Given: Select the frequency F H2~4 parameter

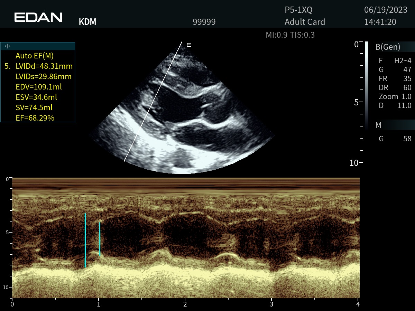Looking at the screenshot, I should tap(395, 61).
